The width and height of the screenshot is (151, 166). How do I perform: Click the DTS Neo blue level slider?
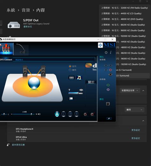click(x=75, y=93)
